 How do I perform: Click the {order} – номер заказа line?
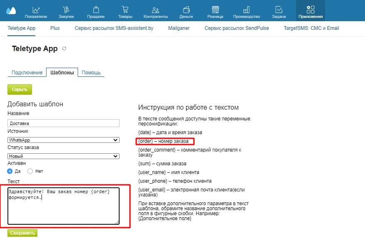(x=163, y=141)
